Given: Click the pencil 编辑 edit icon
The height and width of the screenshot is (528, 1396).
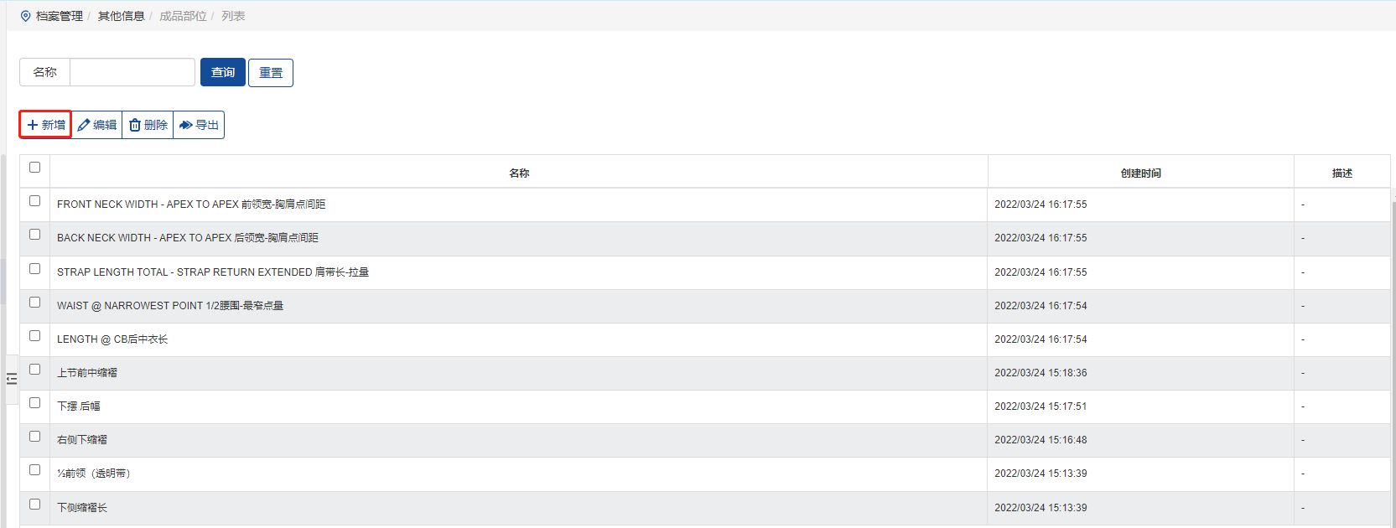Looking at the screenshot, I should [84, 125].
